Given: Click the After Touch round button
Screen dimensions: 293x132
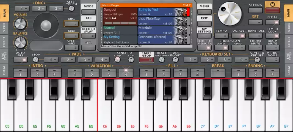Looking at the screenshot, I should [x=71, y=9].
